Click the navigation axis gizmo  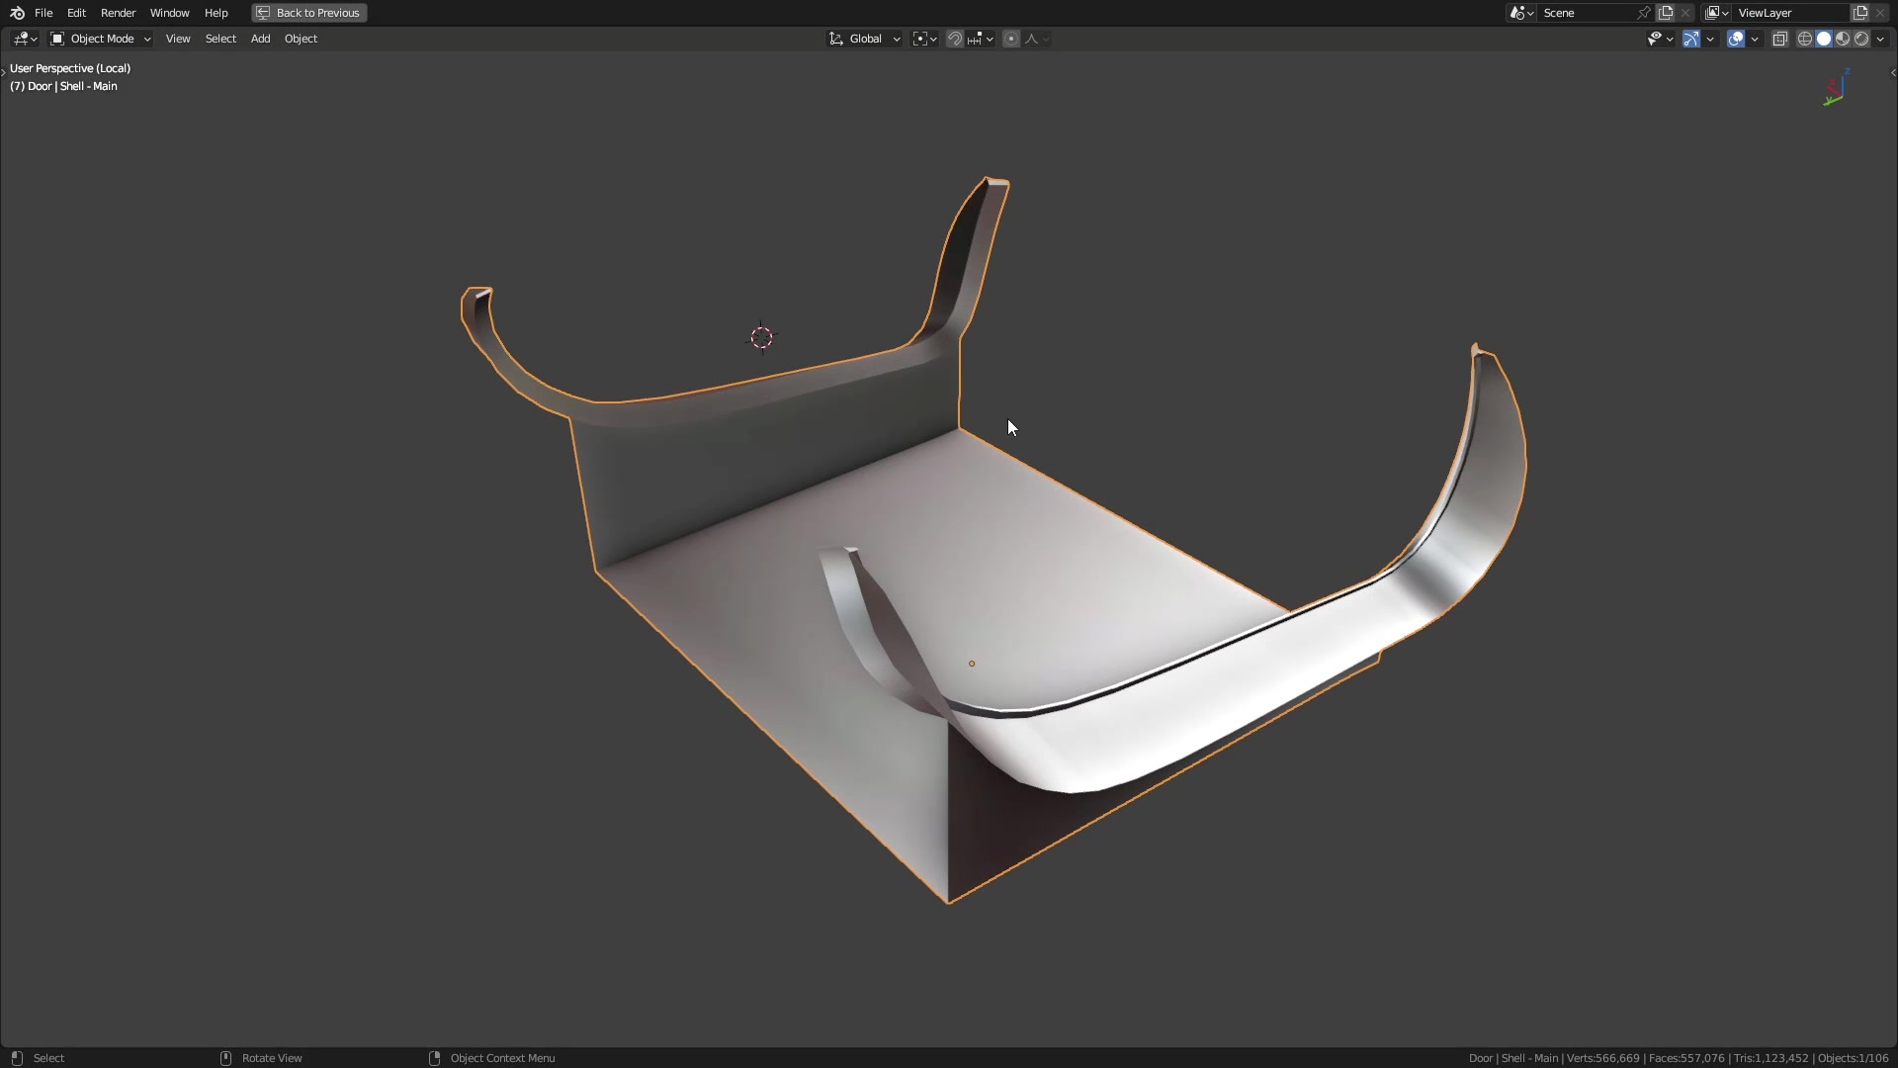click(1836, 87)
